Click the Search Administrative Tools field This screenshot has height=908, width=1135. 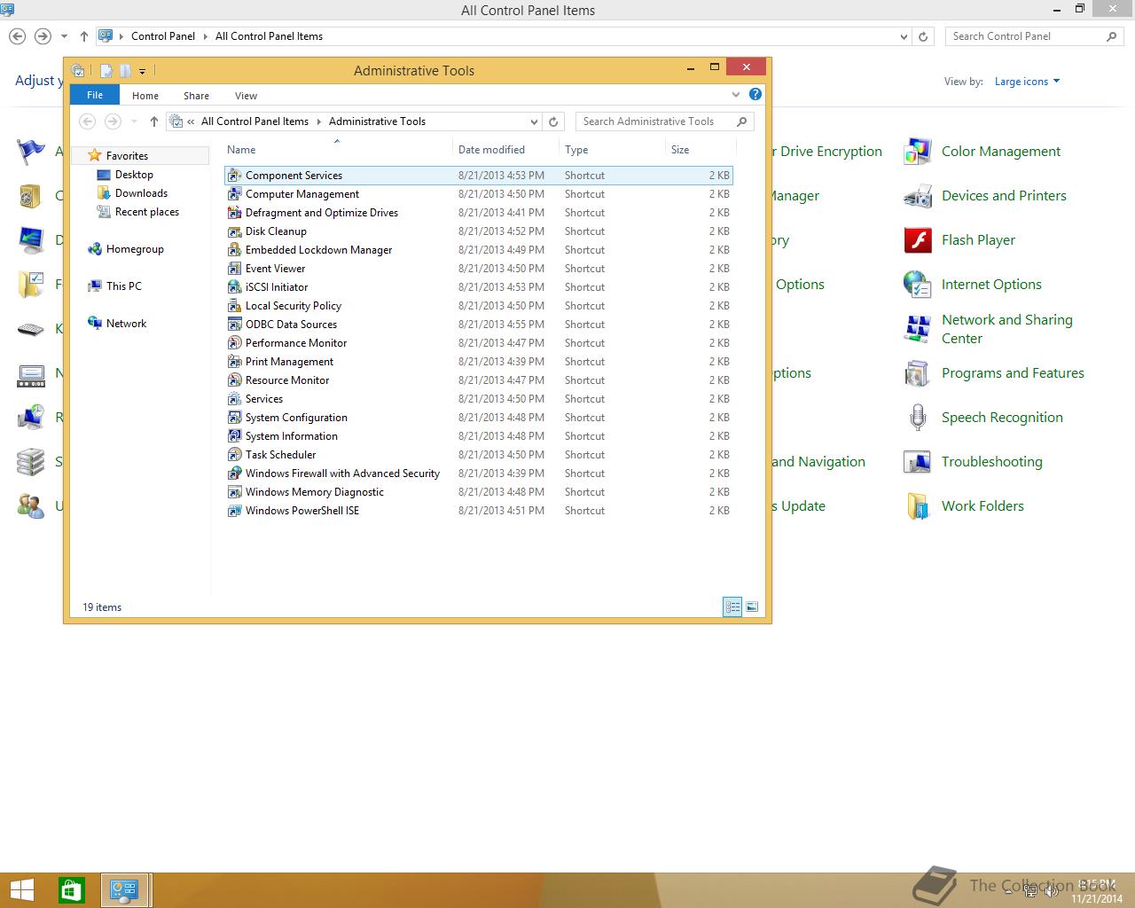coord(665,121)
